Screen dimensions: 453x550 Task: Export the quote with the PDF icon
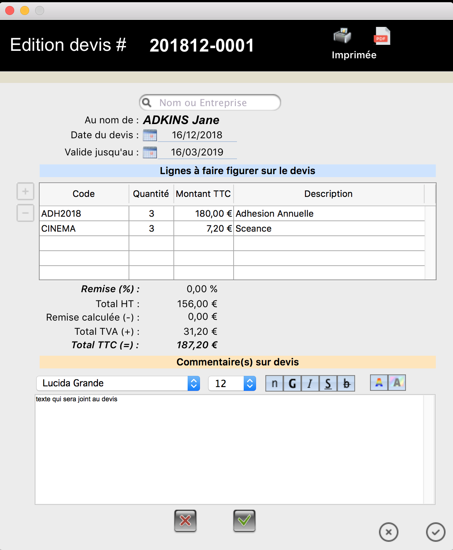pos(382,36)
